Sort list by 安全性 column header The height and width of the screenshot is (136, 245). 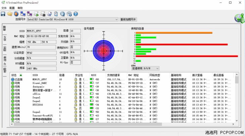point(82,75)
